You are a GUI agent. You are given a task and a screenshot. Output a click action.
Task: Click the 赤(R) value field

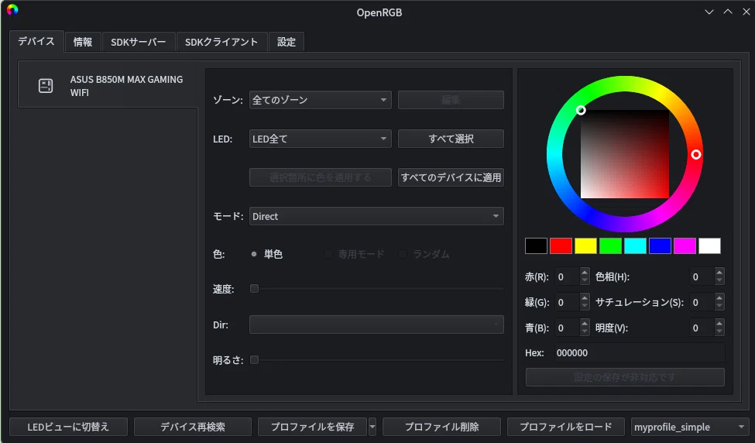(567, 277)
